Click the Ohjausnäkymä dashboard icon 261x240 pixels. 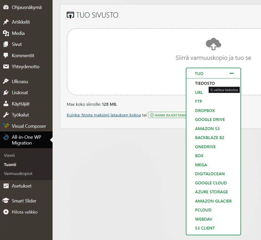pyautogui.click(x=6, y=7)
